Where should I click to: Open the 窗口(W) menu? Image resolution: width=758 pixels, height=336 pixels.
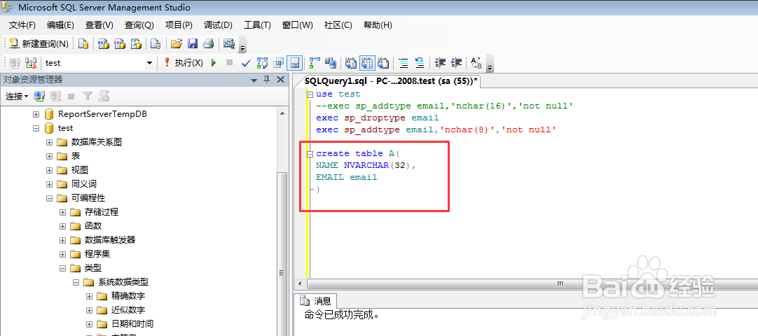point(297,25)
